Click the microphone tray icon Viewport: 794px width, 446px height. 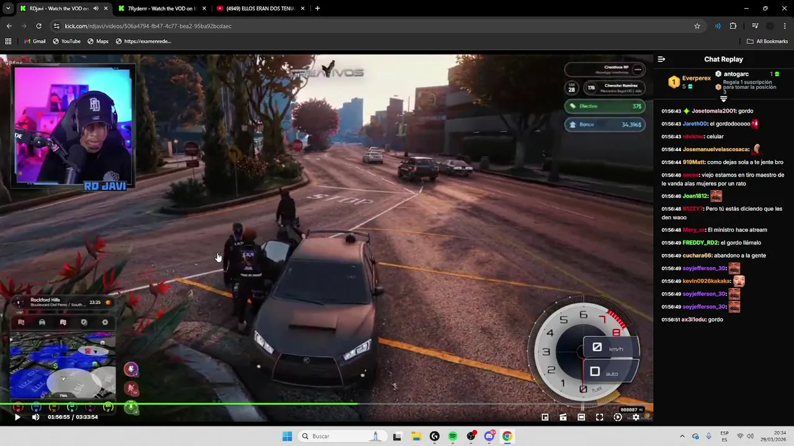pos(708,436)
